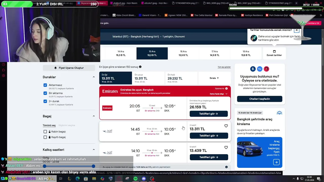
Task: Uncheck the Bir aktarma stops filter
Action: [x=45, y=93]
